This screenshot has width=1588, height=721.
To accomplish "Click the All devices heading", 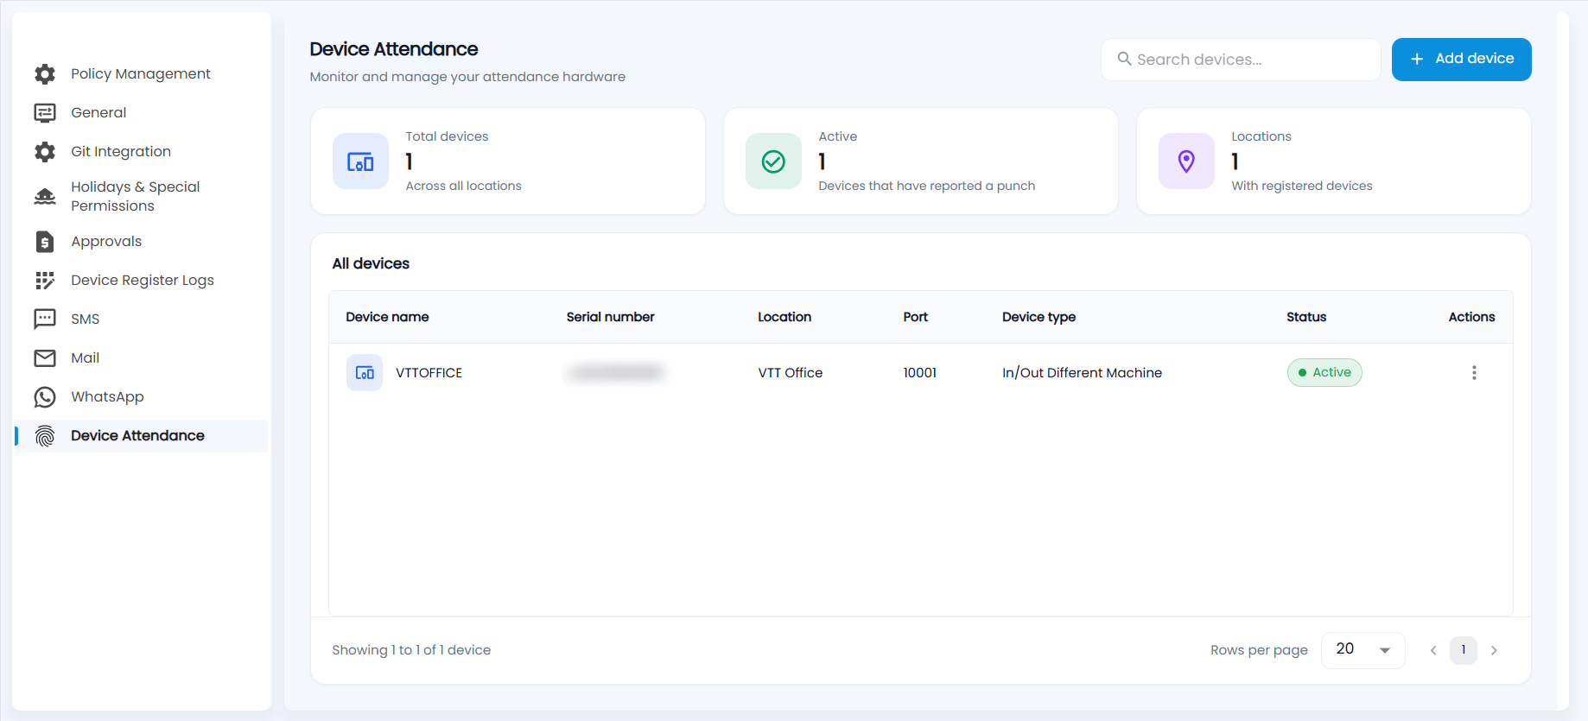I will pos(371,263).
